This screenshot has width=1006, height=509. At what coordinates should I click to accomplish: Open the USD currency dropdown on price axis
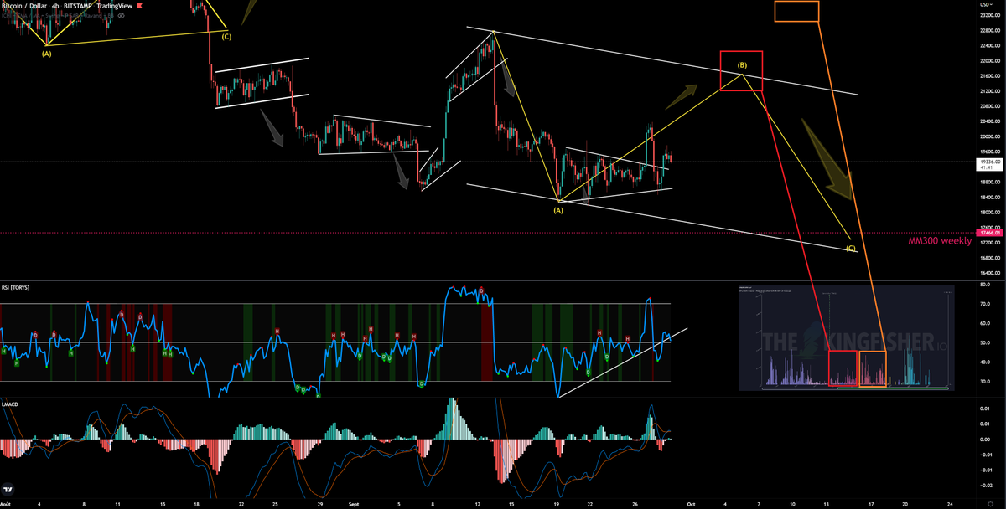tap(988, 5)
